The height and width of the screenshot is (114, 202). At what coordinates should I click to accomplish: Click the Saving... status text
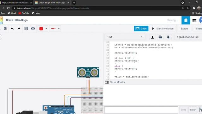point(173,20)
